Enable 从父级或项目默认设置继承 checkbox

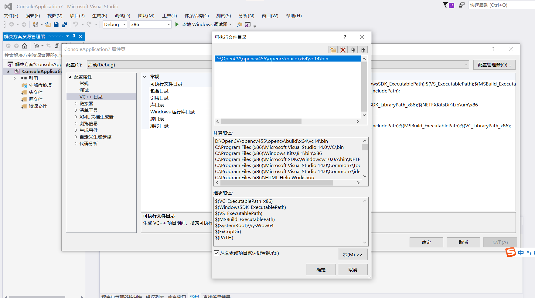[216, 253]
